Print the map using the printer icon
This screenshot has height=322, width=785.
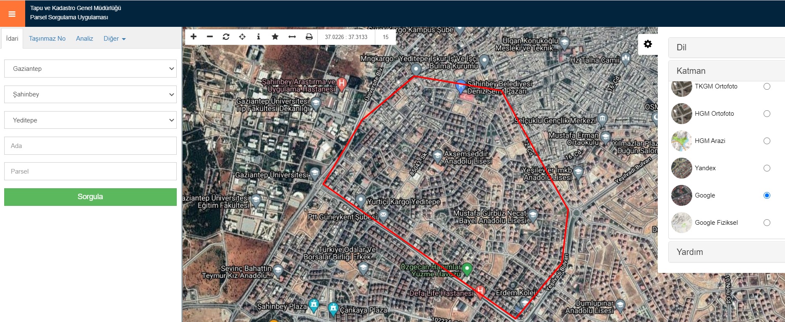tap(309, 37)
